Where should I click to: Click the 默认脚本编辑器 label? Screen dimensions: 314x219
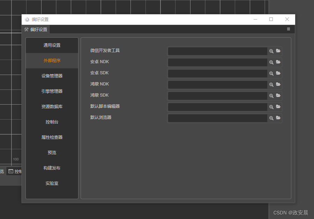(105, 106)
